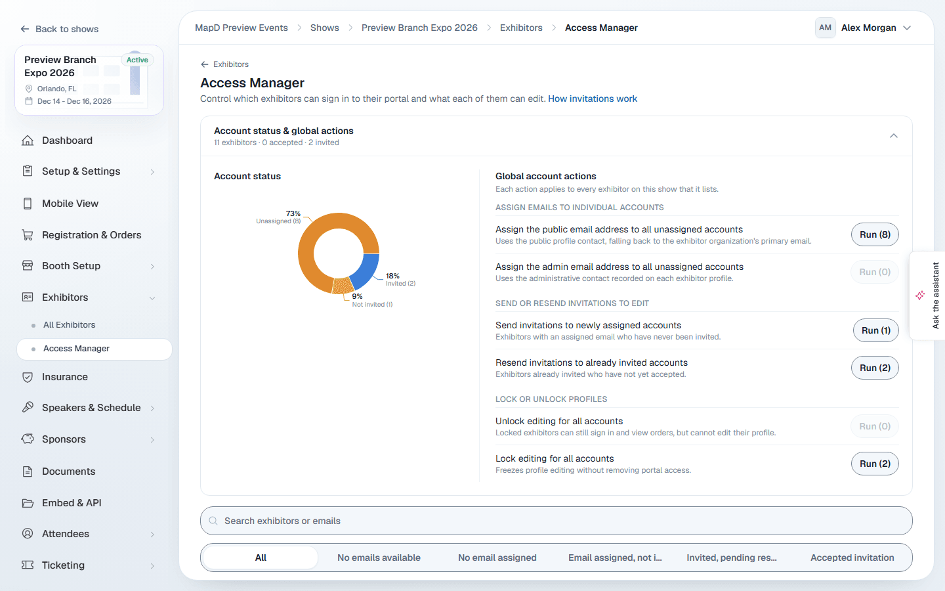
Task: Click the Exhibitors badge icon
Action: point(28,297)
